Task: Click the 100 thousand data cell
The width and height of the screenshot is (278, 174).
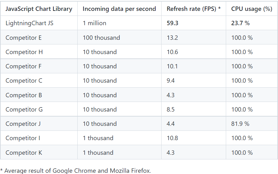Action: 101,38
